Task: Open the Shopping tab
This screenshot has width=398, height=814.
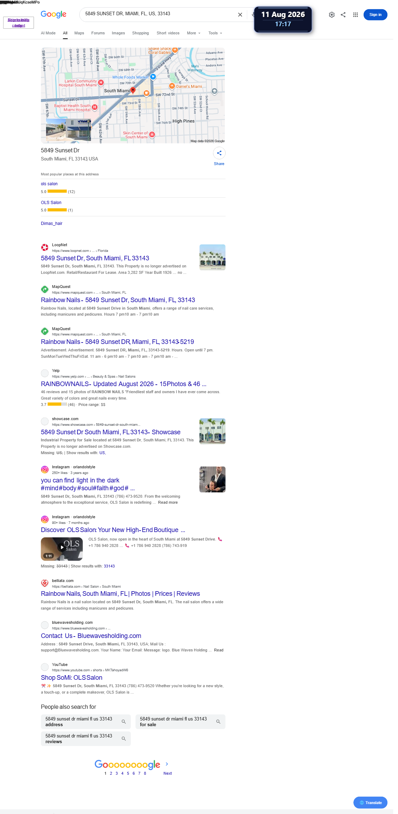Action: (141, 33)
